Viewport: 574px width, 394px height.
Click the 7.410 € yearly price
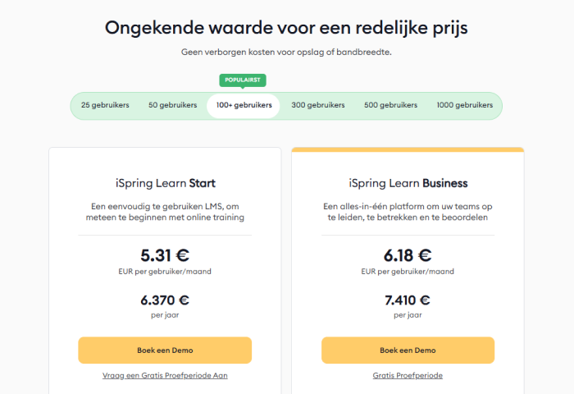pyautogui.click(x=408, y=300)
